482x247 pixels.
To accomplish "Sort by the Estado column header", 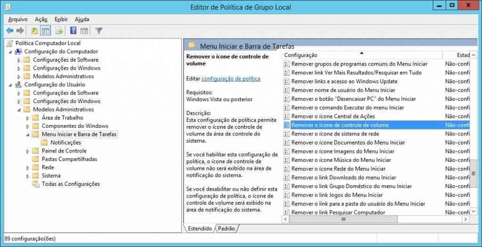I will pyautogui.click(x=456, y=56).
